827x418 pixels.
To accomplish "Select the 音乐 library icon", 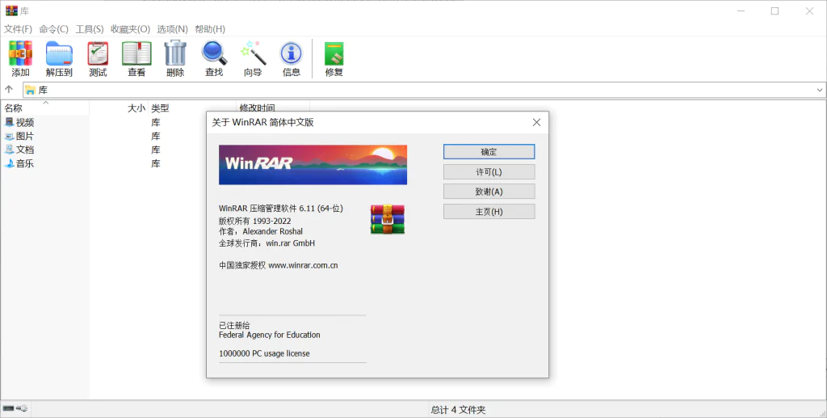I will (x=10, y=163).
